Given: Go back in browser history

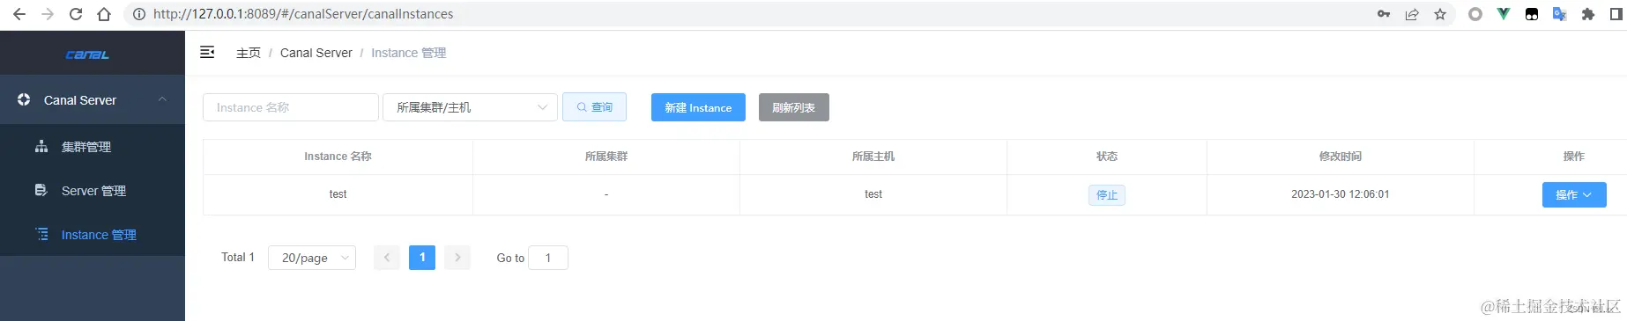Looking at the screenshot, I should 19,14.
